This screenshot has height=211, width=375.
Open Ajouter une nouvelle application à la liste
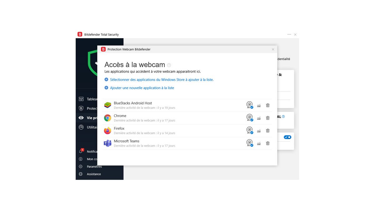click(x=142, y=88)
